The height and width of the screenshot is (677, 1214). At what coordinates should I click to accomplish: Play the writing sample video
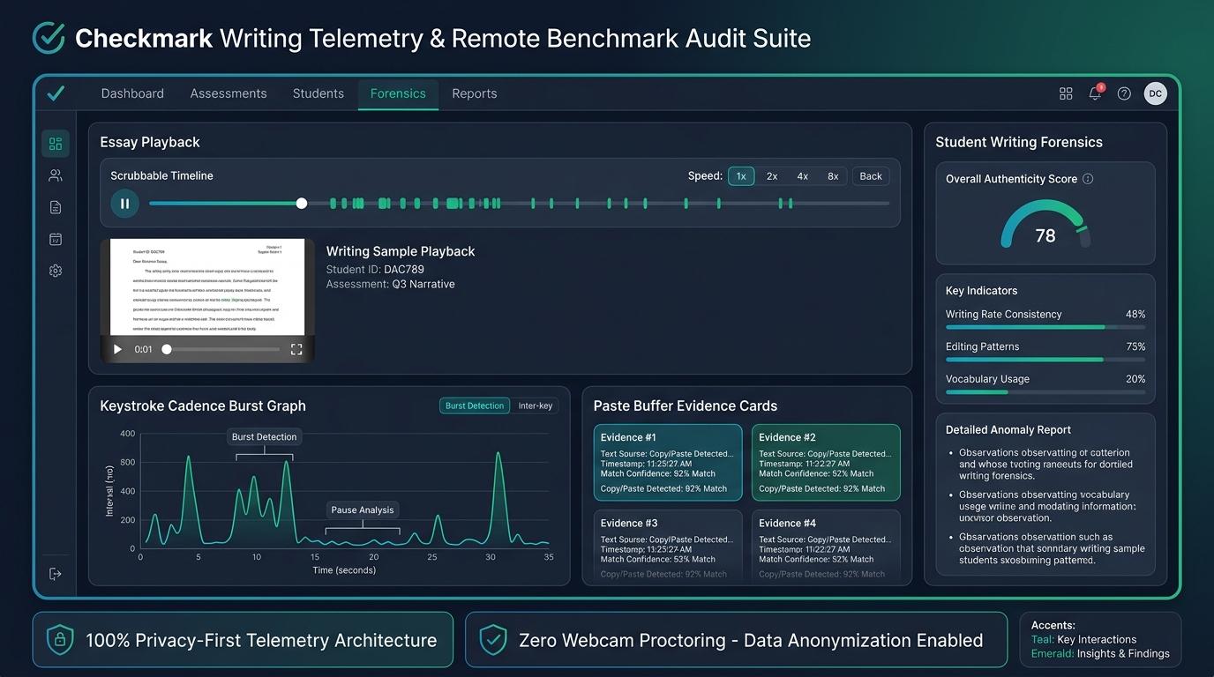[x=117, y=349]
